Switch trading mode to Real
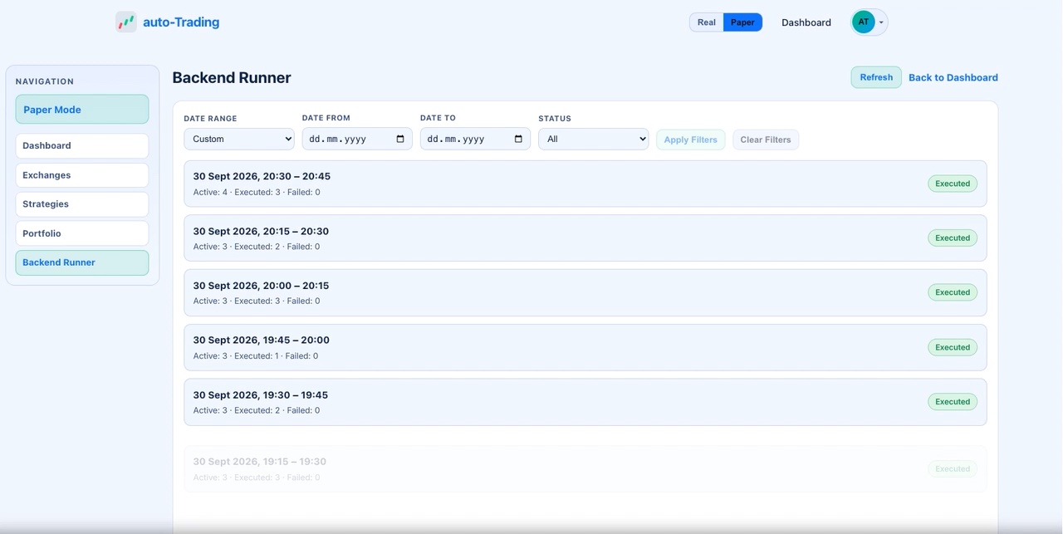 click(x=707, y=22)
